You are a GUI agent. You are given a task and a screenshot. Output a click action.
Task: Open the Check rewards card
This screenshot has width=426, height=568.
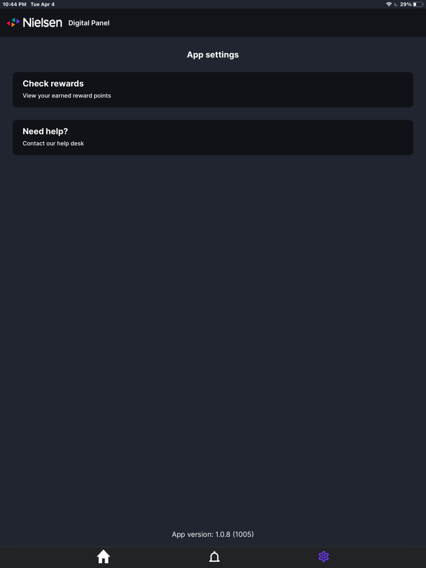click(x=213, y=89)
